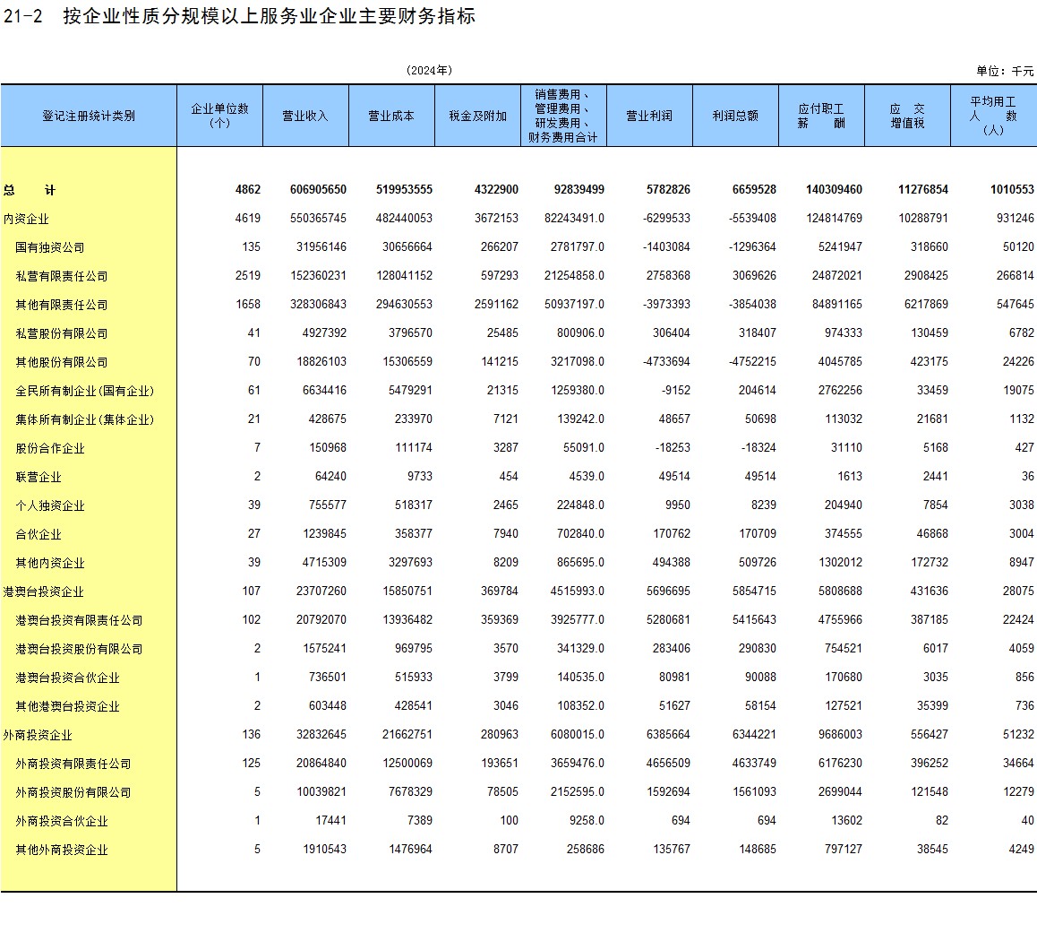The height and width of the screenshot is (950, 1037).
Task: Select the 营业成本 column header
Action: [x=391, y=116]
